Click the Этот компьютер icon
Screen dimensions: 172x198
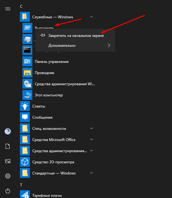pyautogui.click(x=27, y=95)
